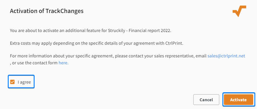Click the word TrackChanges in the heading
Image resolution: width=257 pixels, height=109 pixels.
pos(64,11)
